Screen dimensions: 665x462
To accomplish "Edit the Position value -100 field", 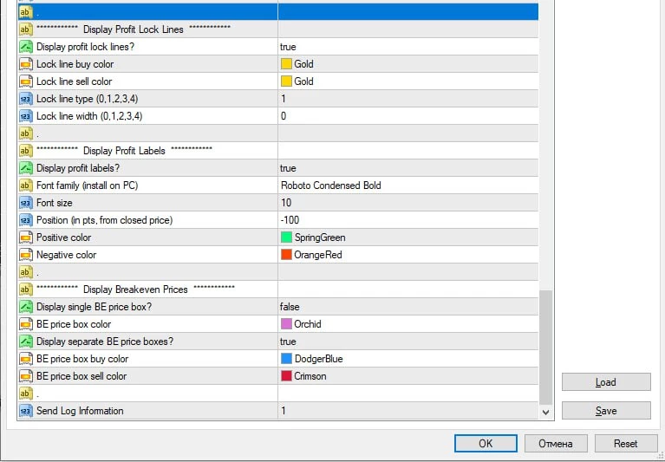I will tap(406, 220).
